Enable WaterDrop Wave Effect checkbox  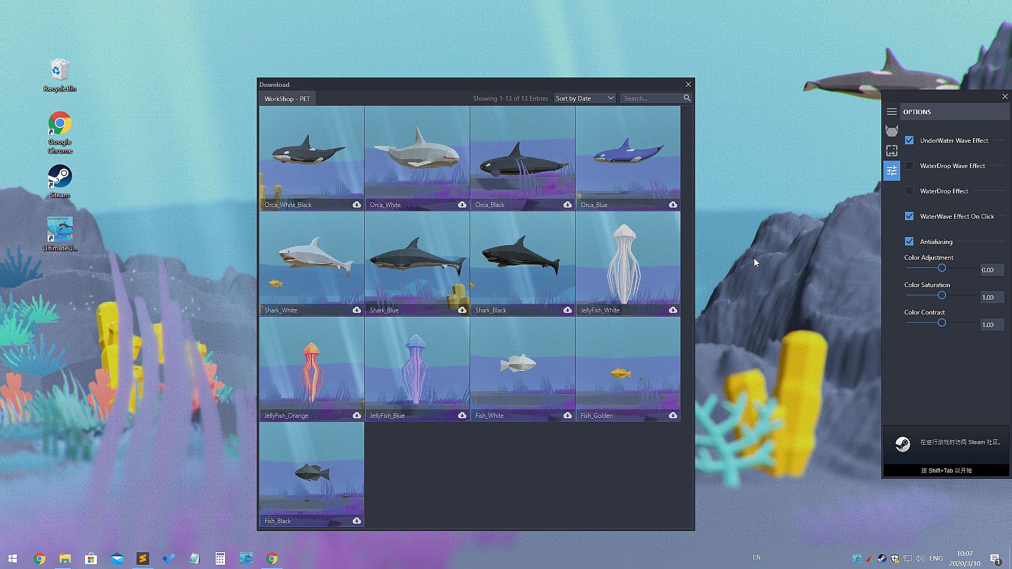[x=909, y=165]
